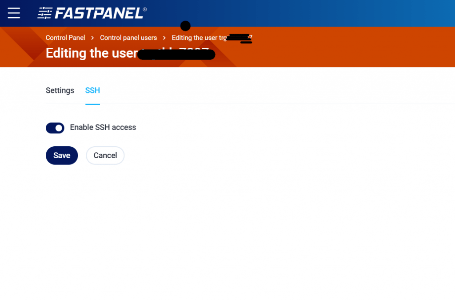Viewport: 455px width, 300px height.
Task: Click the Editing the user page heading
Action: pos(91,53)
